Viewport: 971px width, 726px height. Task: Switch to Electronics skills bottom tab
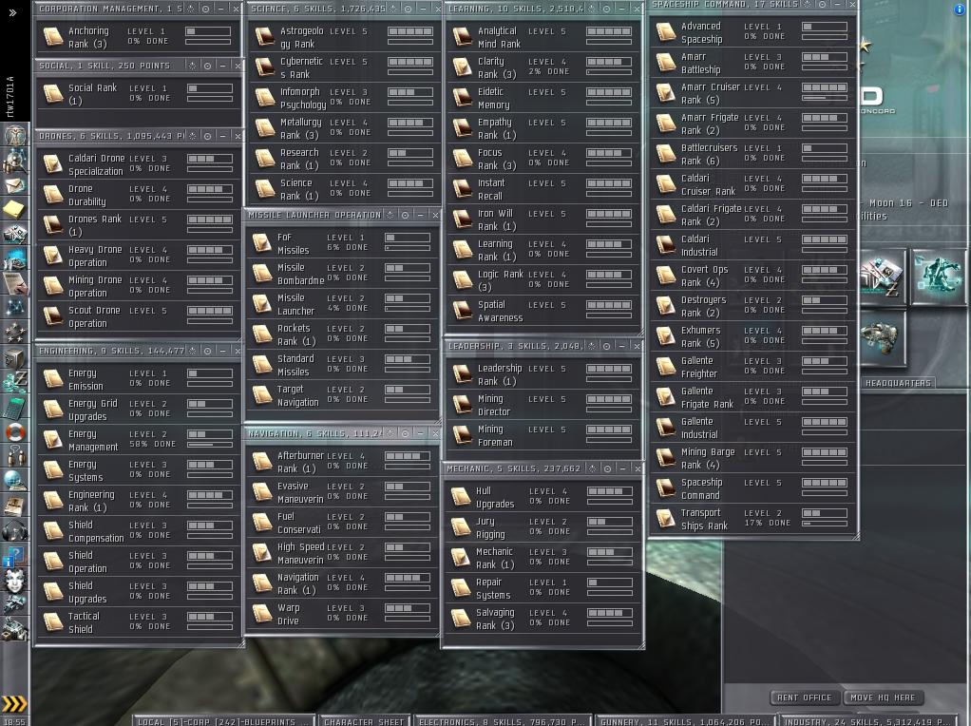(501, 721)
